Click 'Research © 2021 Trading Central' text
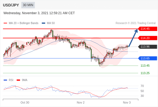158x107 pixels. 136,23
